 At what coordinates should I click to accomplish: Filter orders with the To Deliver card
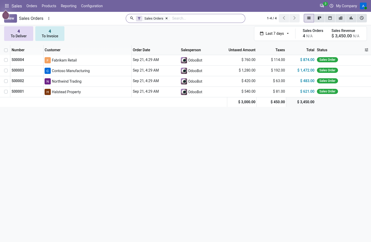19,33
